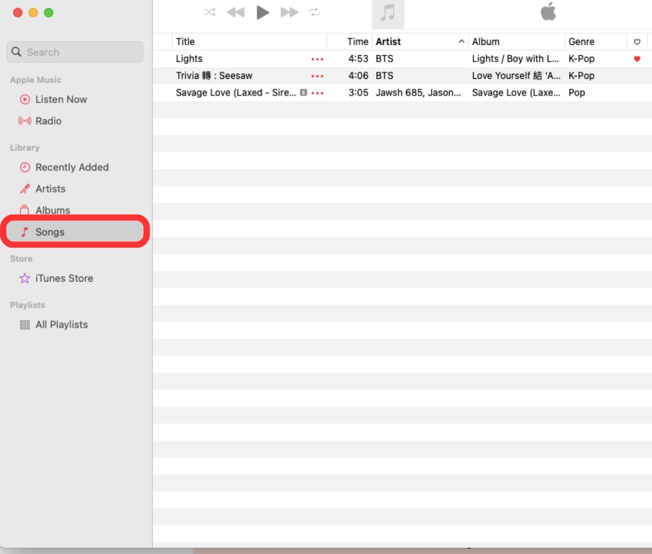This screenshot has height=554, width=652.
Task: Click the album Lights / Boy with L...
Action: [x=516, y=59]
